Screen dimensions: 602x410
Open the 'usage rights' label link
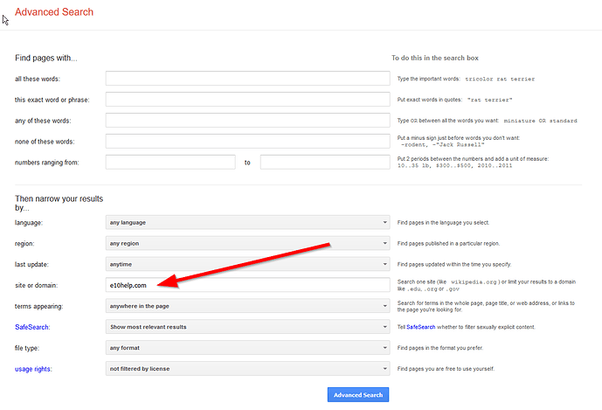pyautogui.click(x=33, y=369)
